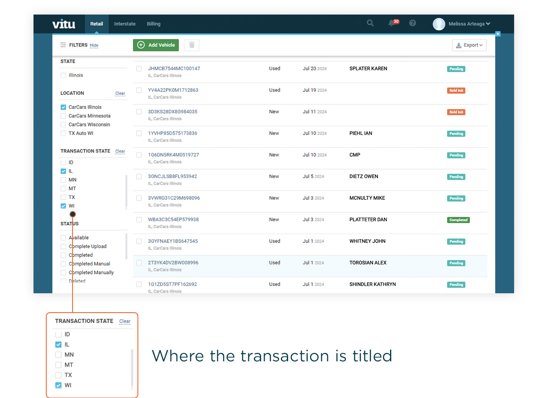Switch to the Interstate tab
Viewport: 548px width, 398px height.
125,24
